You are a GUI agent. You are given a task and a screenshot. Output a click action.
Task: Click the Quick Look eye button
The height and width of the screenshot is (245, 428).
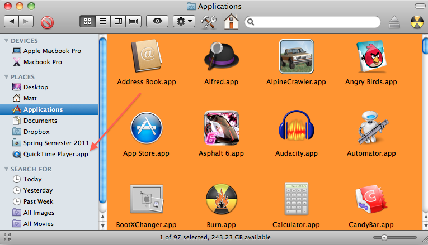pos(157,21)
